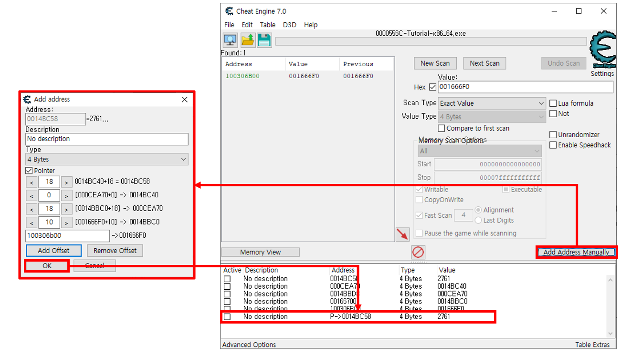Click Add Address Manually button
Viewport: 621px width, 355px height.
(576, 252)
